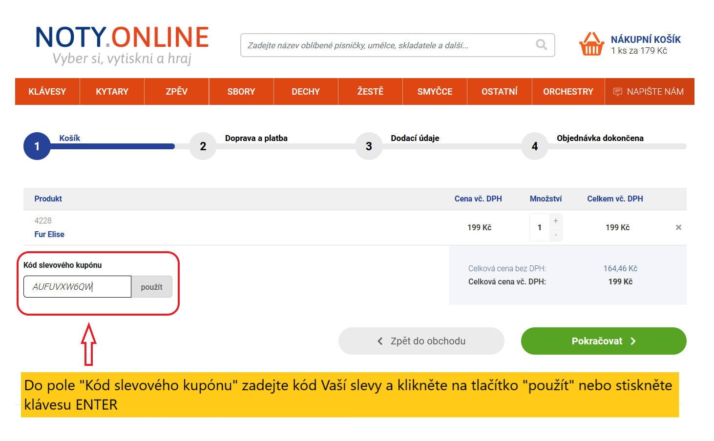Click the 164,46 Kč total without VAT

click(x=620, y=268)
